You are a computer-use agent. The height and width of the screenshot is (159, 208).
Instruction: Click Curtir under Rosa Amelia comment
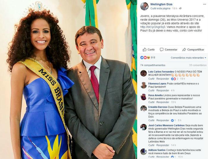click(151, 102)
